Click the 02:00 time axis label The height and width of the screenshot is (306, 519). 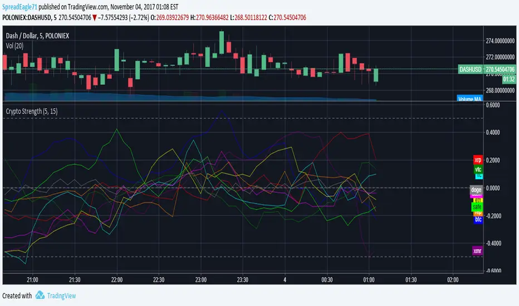(453, 280)
